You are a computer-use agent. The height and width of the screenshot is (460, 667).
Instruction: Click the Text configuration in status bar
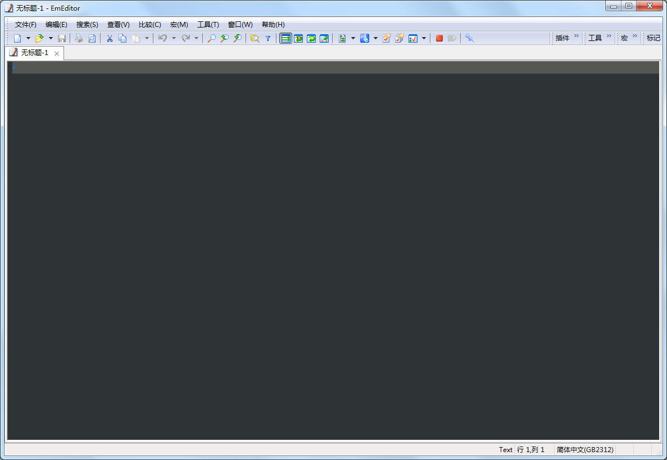[x=505, y=449]
